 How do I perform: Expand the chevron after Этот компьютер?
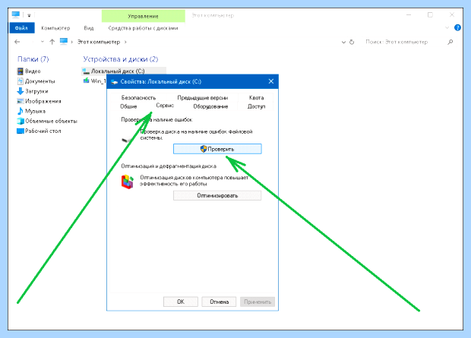tap(125, 42)
